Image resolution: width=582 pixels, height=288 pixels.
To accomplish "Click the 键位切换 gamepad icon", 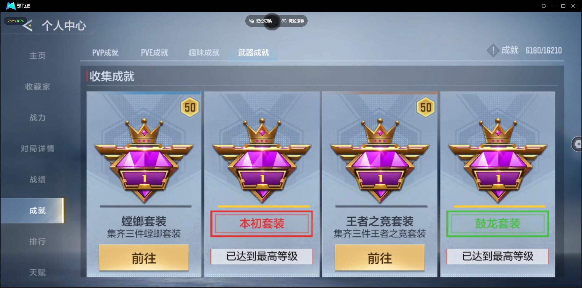I will pyautogui.click(x=251, y=21).
